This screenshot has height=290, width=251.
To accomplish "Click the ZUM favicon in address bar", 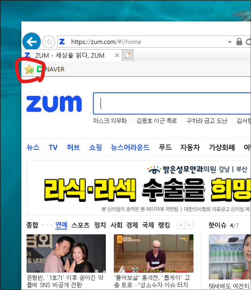I will [x=62, y=42].
